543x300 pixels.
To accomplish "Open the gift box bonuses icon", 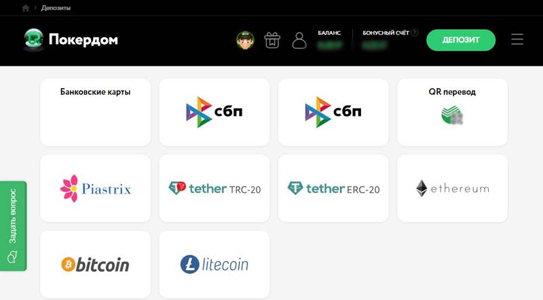I will tap(272, 40).
